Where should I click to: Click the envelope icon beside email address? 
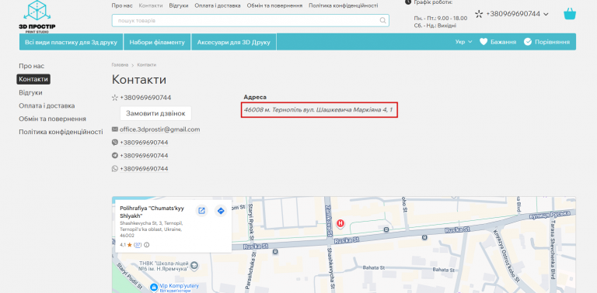point(114,129)
